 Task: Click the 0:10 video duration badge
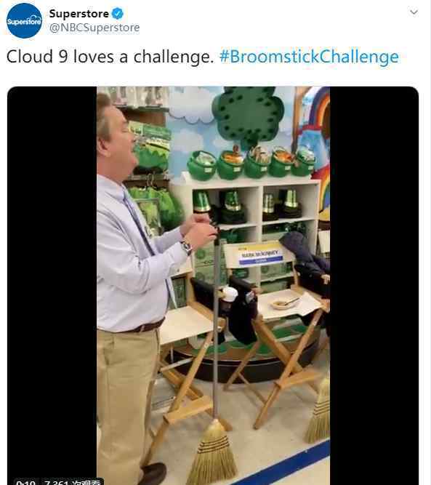[x=26, y=482]
